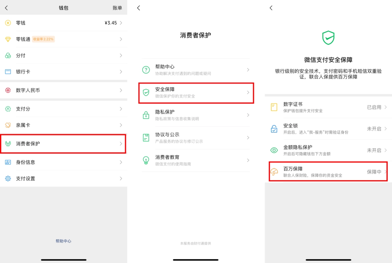Viewport: 392px width, 263px height.
Task: Open the 安全保障 menu entry
Action: (196, 93)
